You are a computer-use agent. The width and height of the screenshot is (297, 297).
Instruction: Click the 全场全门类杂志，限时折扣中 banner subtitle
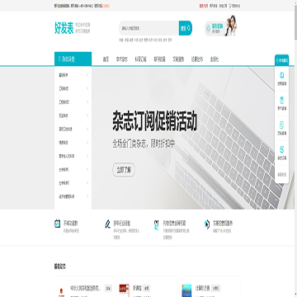coord(144,144)
